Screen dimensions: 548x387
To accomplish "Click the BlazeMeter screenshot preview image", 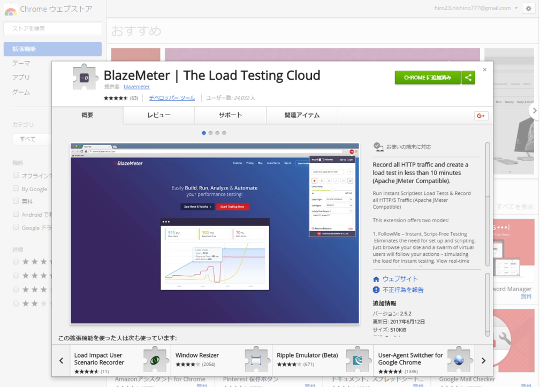I will (215, 233).
